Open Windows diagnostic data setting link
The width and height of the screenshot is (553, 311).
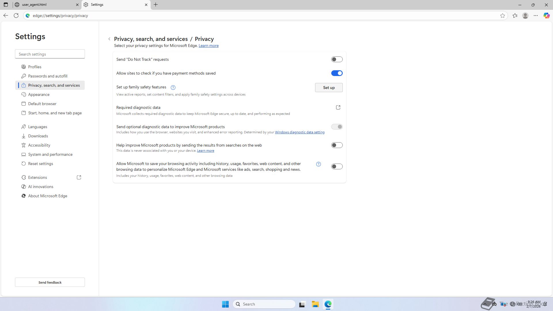pyautogui.click(x=300, y=132)
